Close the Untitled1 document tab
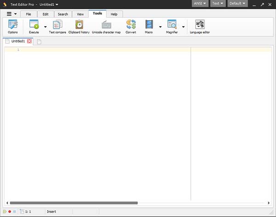 coord(29,41)
